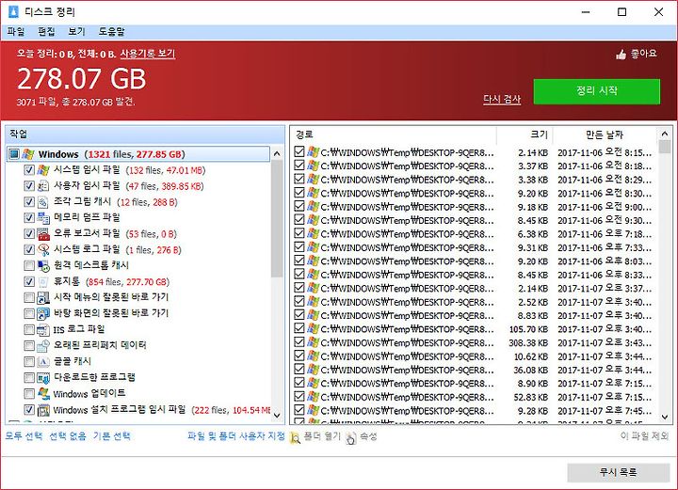This screenshot has width=678, height=490.
Task: Click the 시작 메뉴의 잘못된 바로 가기 icon
Action: click(43, 297)
